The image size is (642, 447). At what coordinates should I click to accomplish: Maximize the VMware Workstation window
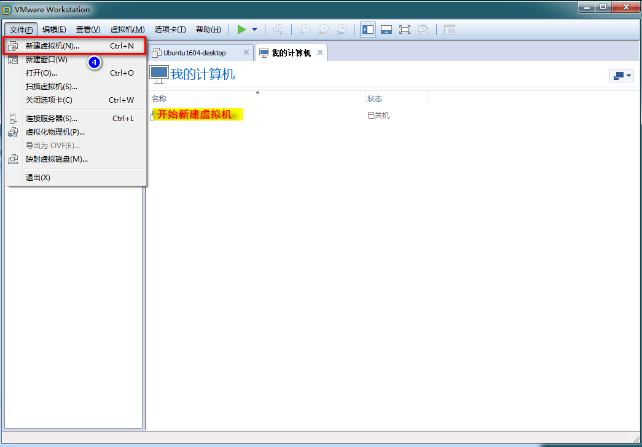[x=602, y=7]
